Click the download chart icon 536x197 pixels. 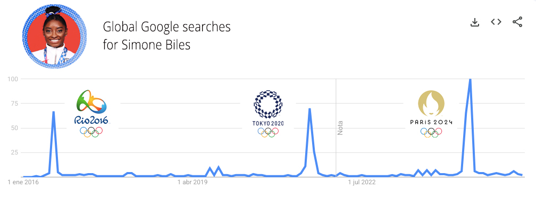click(474, 22)
